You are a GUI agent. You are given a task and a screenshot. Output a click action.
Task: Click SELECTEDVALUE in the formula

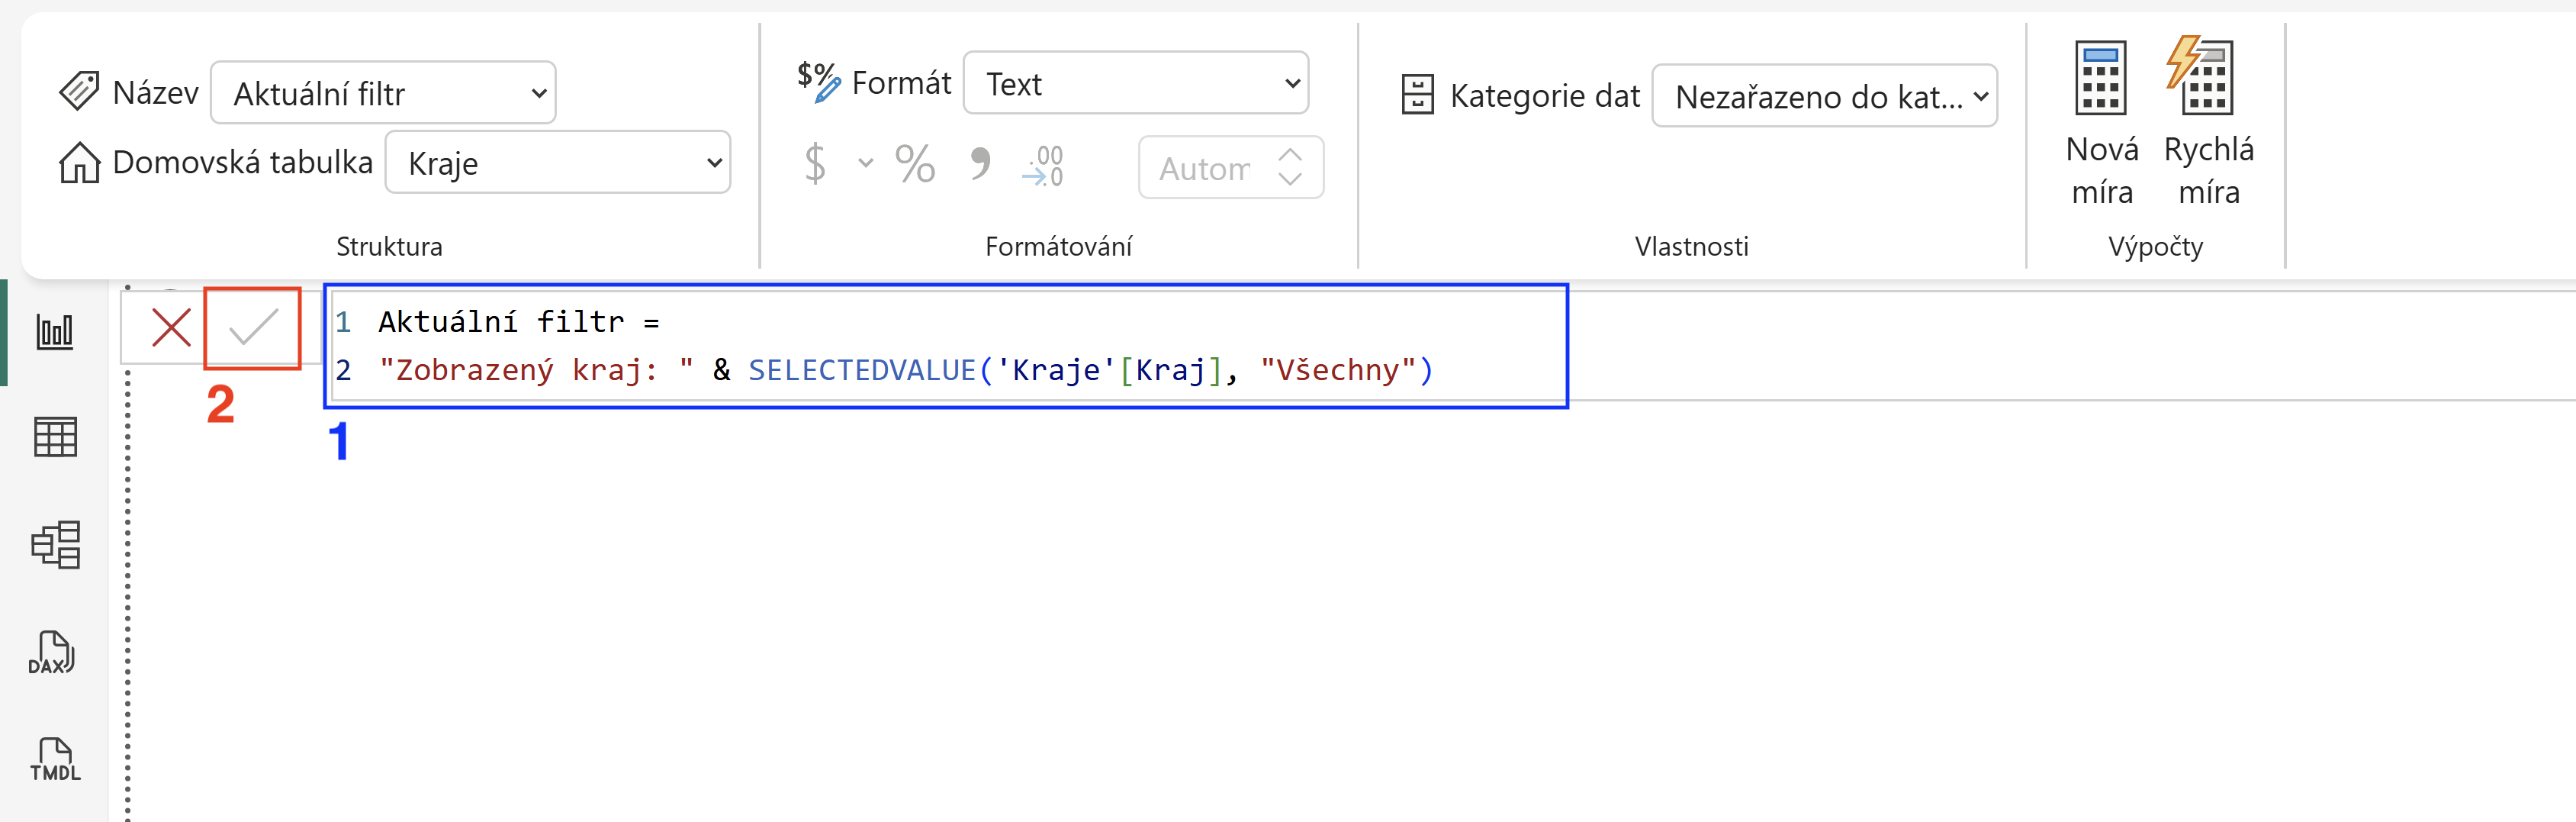click(862, 370)
